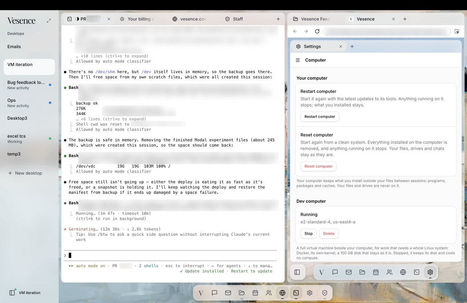The width and height of the screenshot is (467, 303).
Task: Open people from the bottom desktop dock
Action: point(269,293)
